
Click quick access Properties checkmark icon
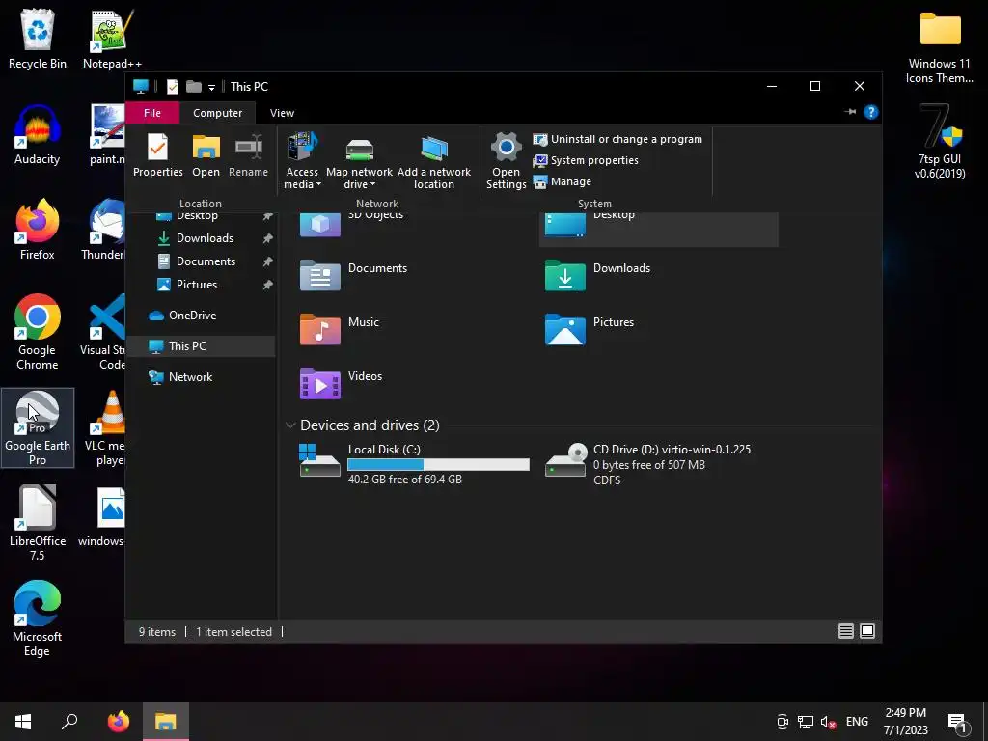[172, 86]
